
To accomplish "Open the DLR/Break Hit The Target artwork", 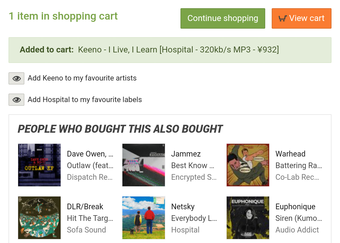I will (39, 218).
